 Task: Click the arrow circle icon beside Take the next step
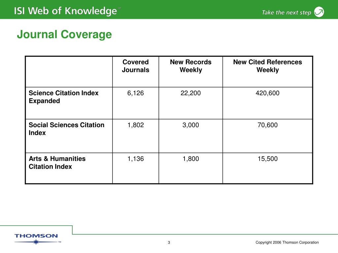(319, 12)
